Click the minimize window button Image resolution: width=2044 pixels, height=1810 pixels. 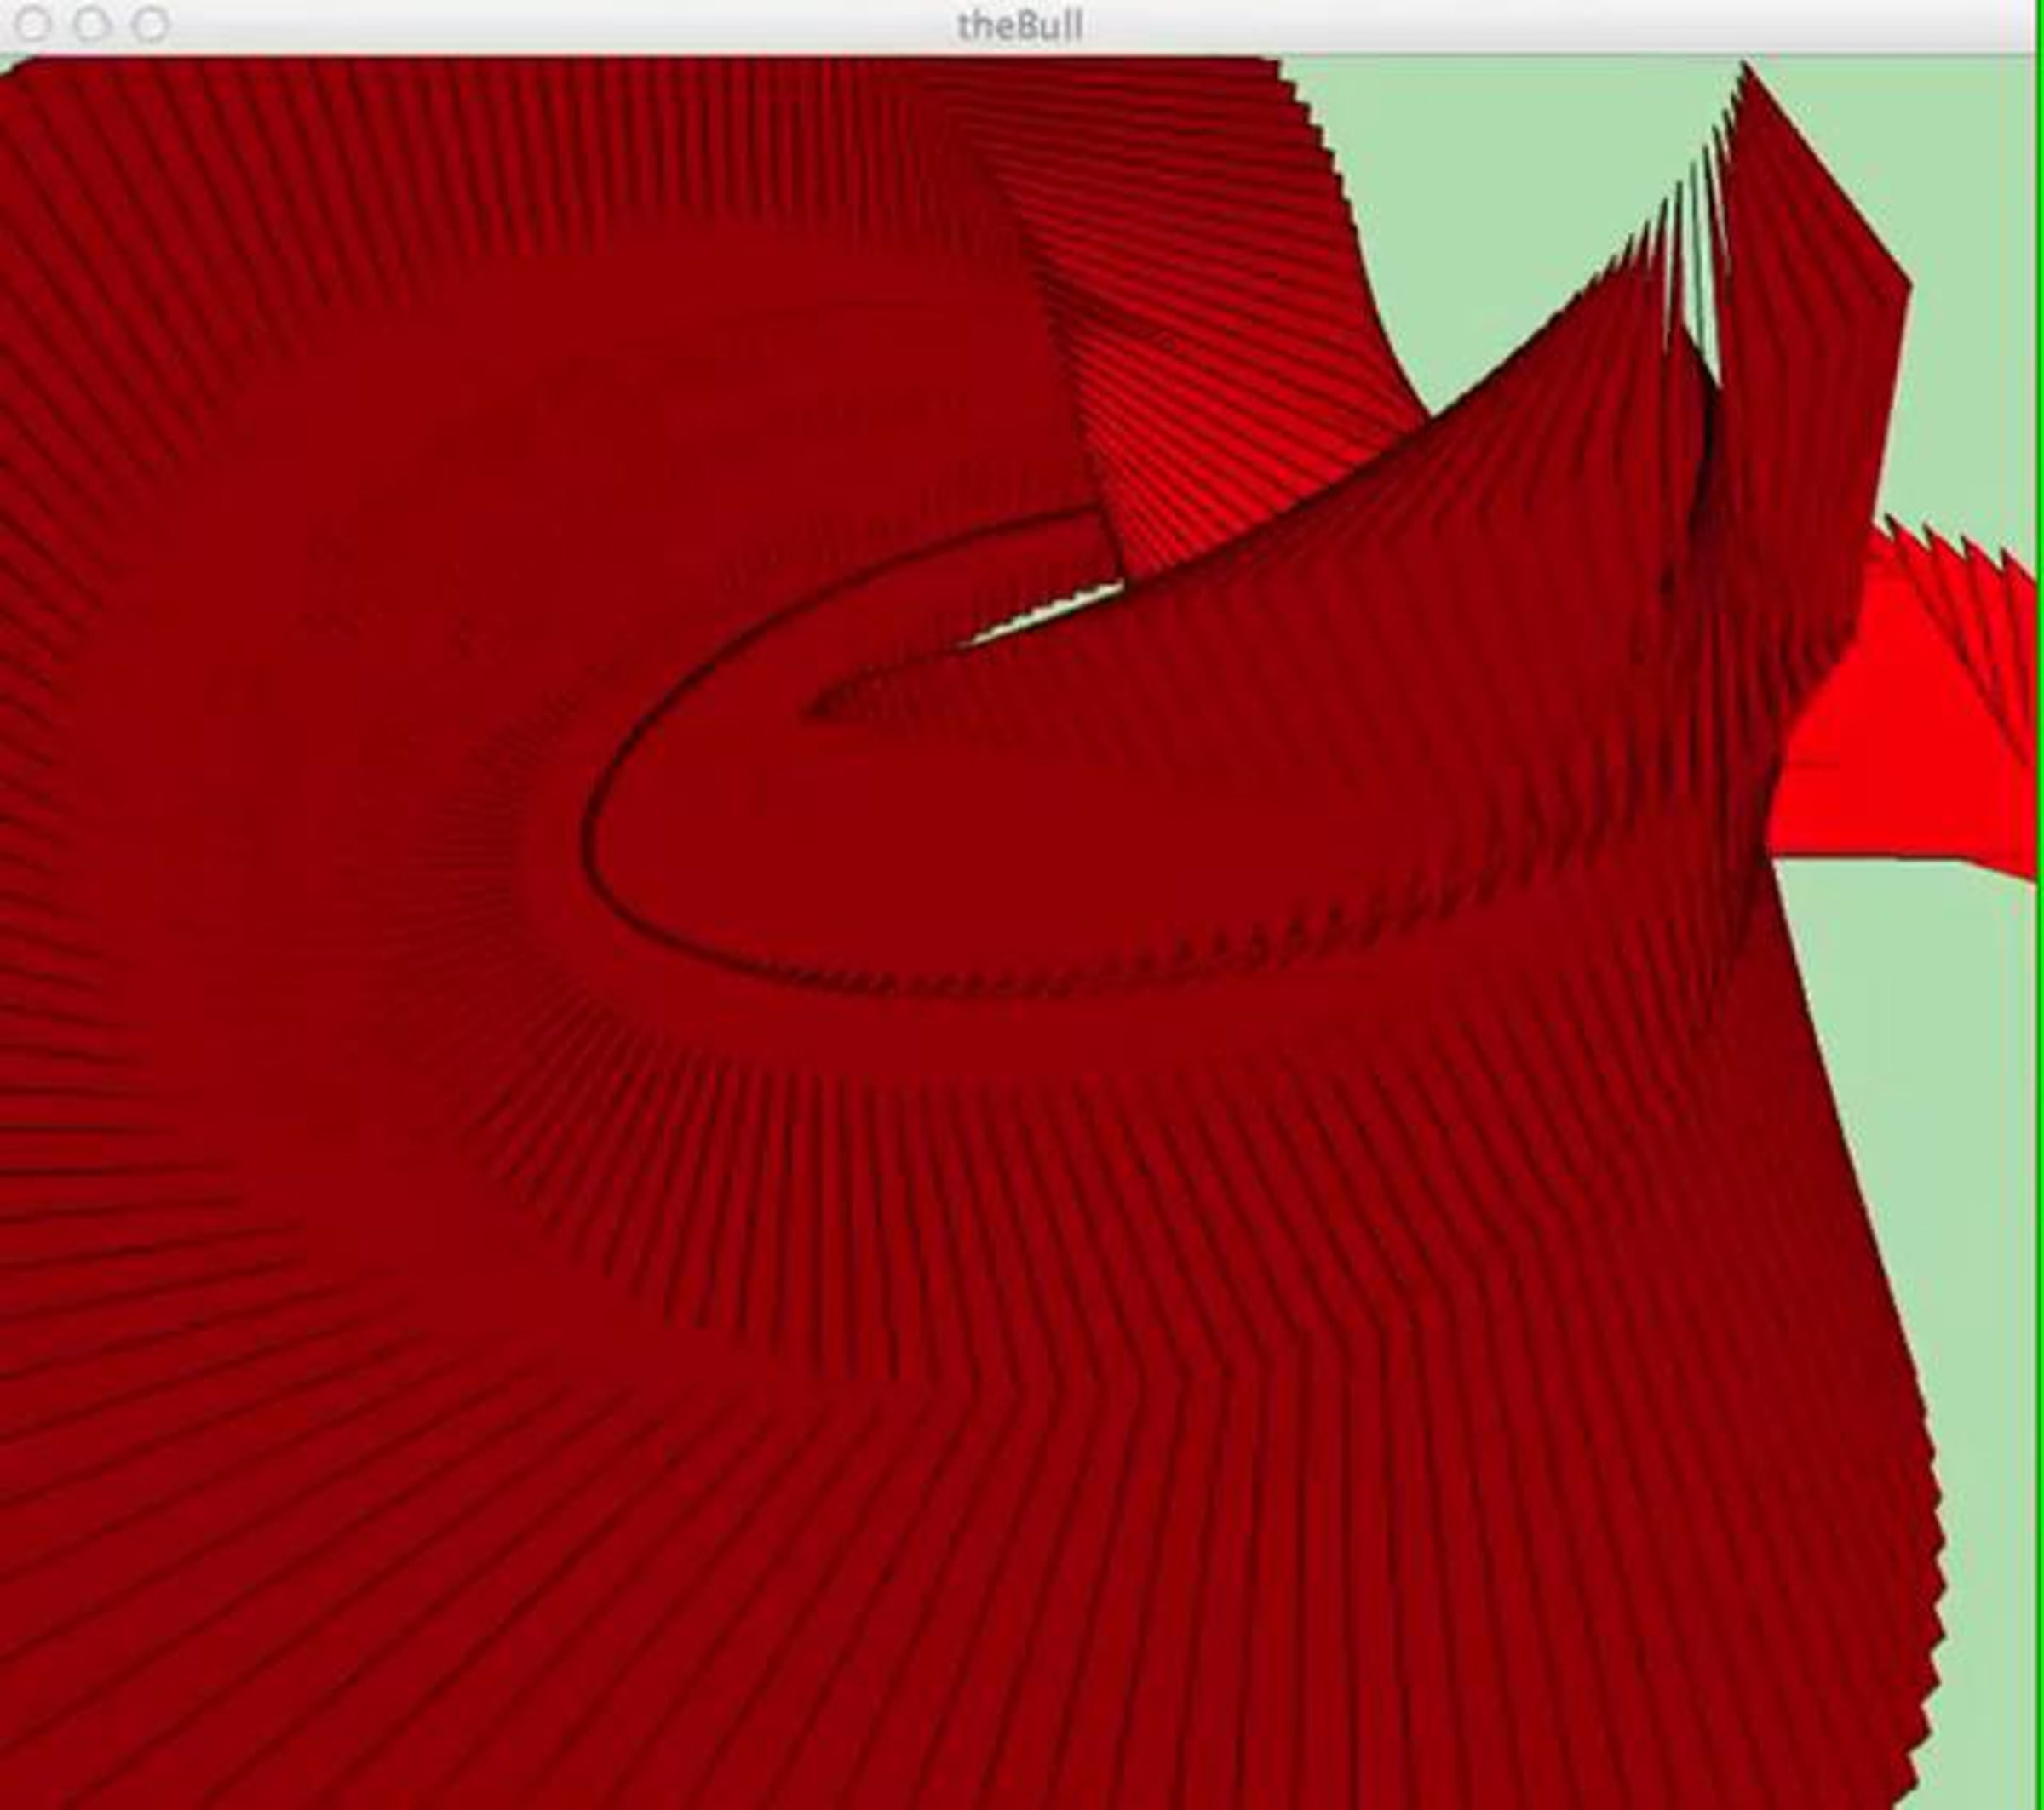[92, 24]
